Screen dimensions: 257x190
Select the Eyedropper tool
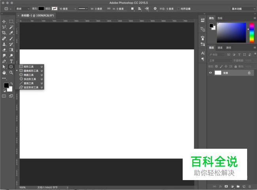11,33
